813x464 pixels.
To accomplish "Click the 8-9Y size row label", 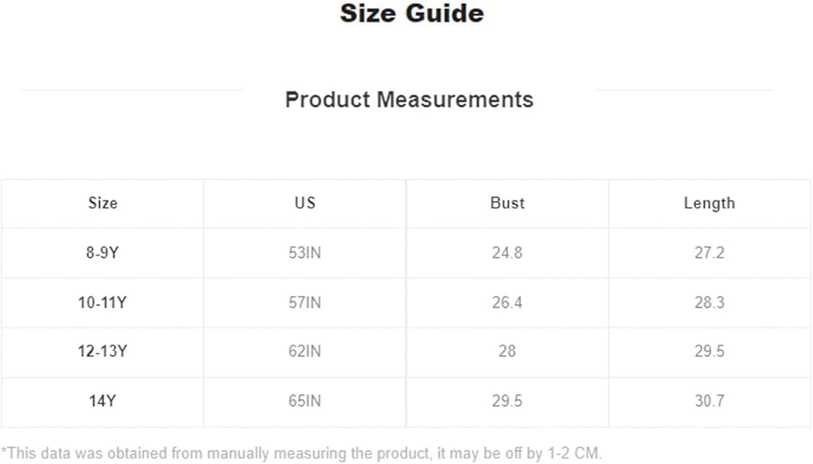I will click(102, 253).
